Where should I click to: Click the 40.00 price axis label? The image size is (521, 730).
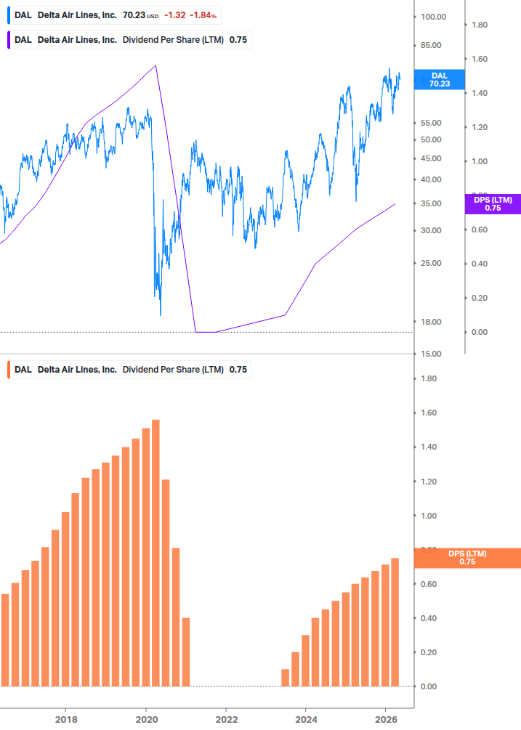(431, 179)
